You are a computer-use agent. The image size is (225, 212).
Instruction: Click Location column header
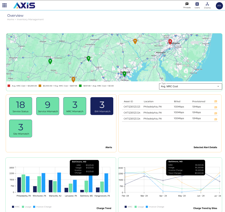click(x=149, y=101)
